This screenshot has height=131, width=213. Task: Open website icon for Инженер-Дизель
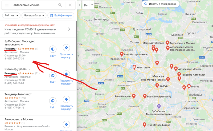53,75
